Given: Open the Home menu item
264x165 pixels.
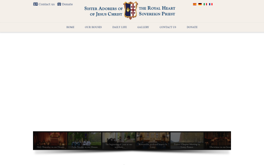Looking at the screenshot, I should pos(70,27).
